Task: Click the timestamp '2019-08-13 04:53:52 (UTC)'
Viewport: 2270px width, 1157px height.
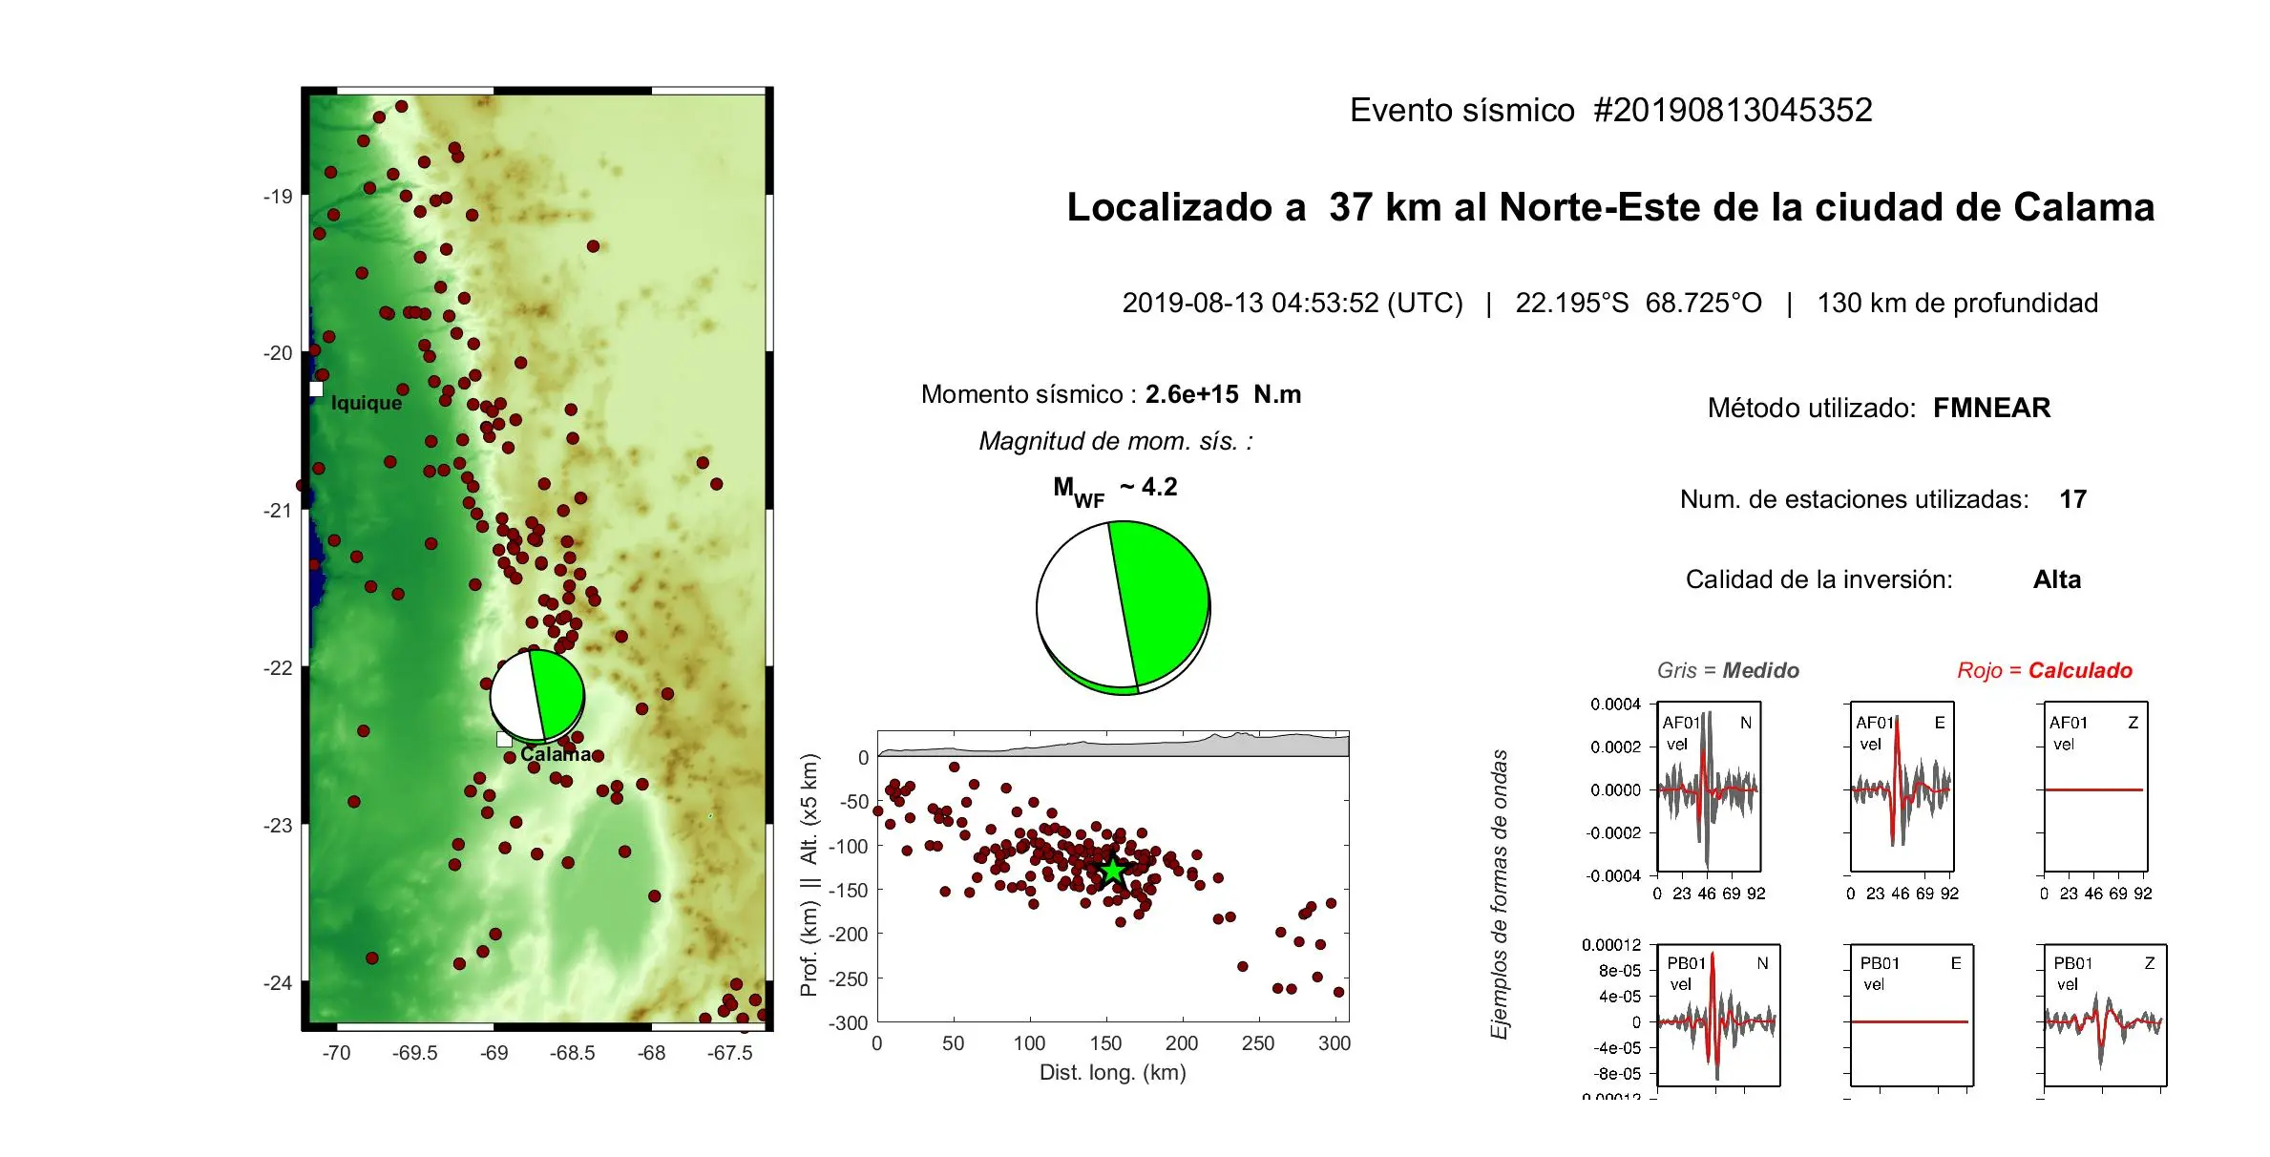Action: tap(1293, 303)
